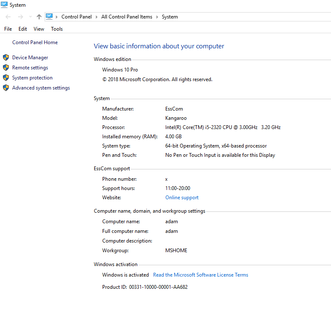The width and height of the screenshot is (331, 314).
Task: Click the System section header
Action: 101,98
